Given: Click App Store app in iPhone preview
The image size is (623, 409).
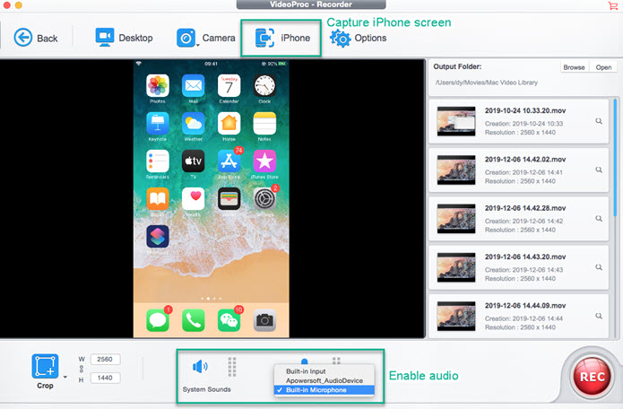Looking at the screenshot, I should (229, 161).
